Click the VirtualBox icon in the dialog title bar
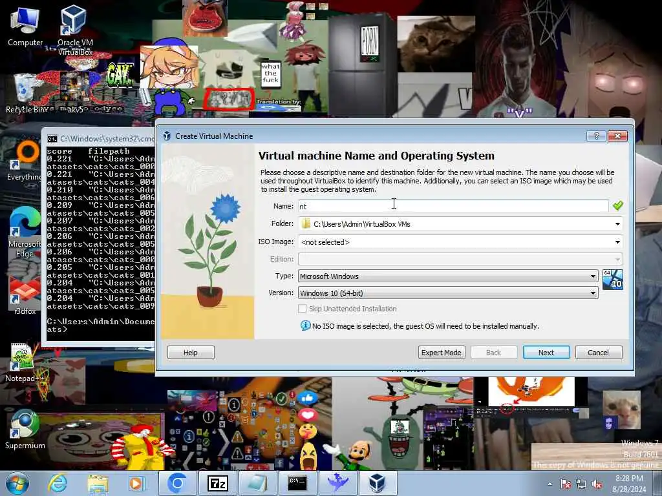The image size is (662, 496). click(x=167, y=136)
